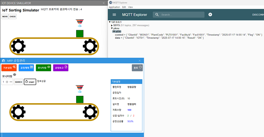Click success rate value 50.0%
Viewport: 264px width, 137px height.
click(130, 122)
